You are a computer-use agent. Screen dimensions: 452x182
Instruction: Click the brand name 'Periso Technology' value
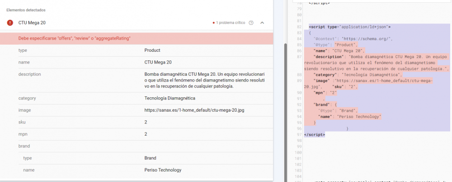point(163,170)
